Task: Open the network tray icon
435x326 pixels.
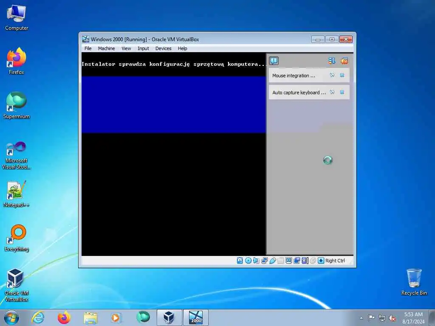Action: pos(382,318)
